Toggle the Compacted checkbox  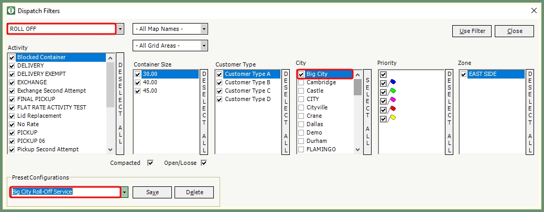click(x=150, y=163)
